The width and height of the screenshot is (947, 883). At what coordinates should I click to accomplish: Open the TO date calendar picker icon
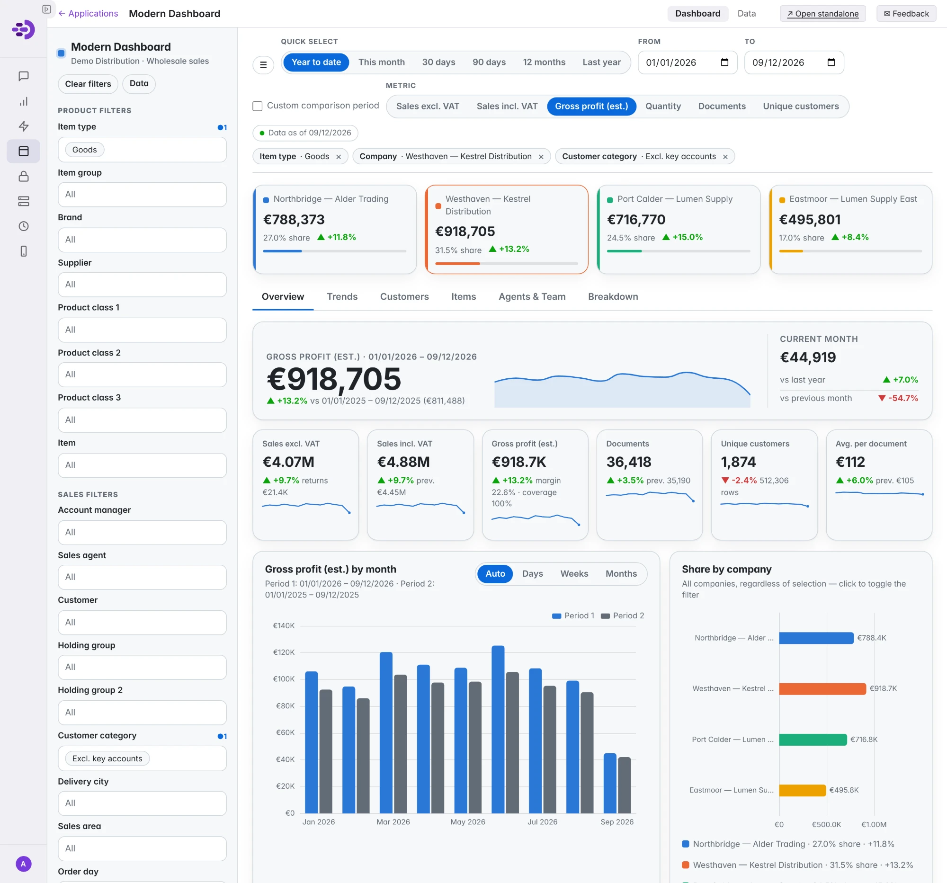[x=831, y=62]
